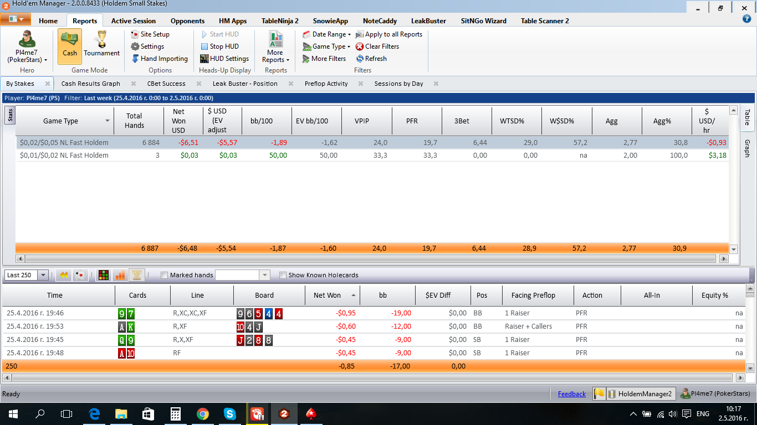Close the Leak Buster - Position tab
Image resolution: width=757 pixels, height=425 pixels.
(291, 84)
